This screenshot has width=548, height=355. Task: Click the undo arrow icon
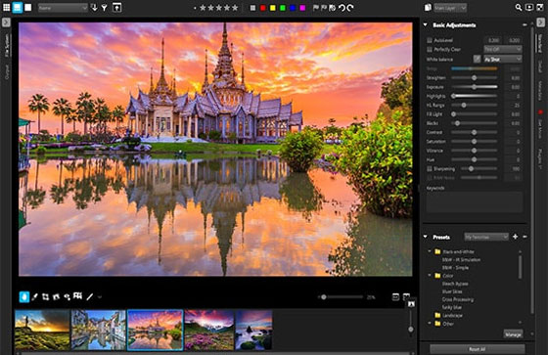coord(342,8)
